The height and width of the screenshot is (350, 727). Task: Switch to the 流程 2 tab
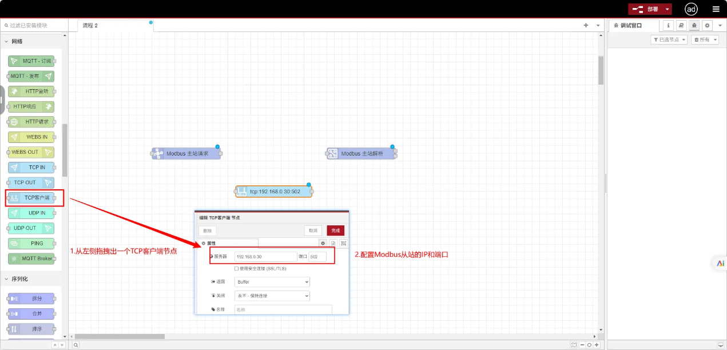point(90,25)
